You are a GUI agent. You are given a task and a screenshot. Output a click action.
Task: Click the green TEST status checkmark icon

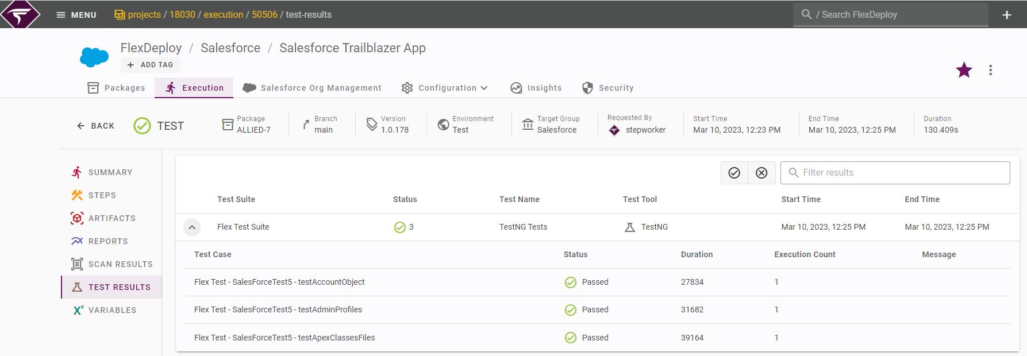click(x=142, y=126)
